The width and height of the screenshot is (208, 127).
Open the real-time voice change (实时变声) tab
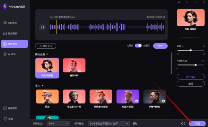pyautogui.click(x=15, y=23)
